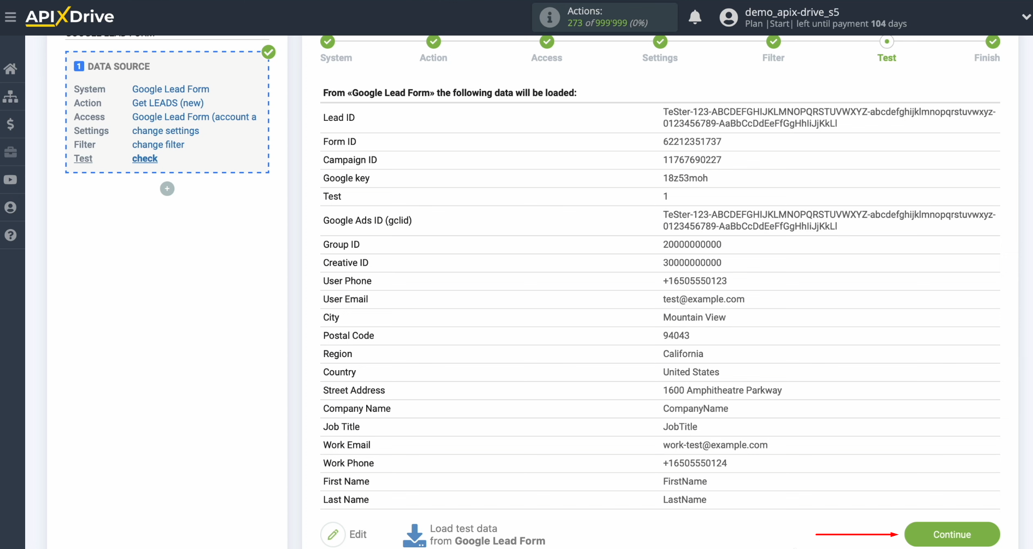Open the connections hierarchy icon in sidebar
Viewport: 1033px width, 549px height.
coord(11,96)
